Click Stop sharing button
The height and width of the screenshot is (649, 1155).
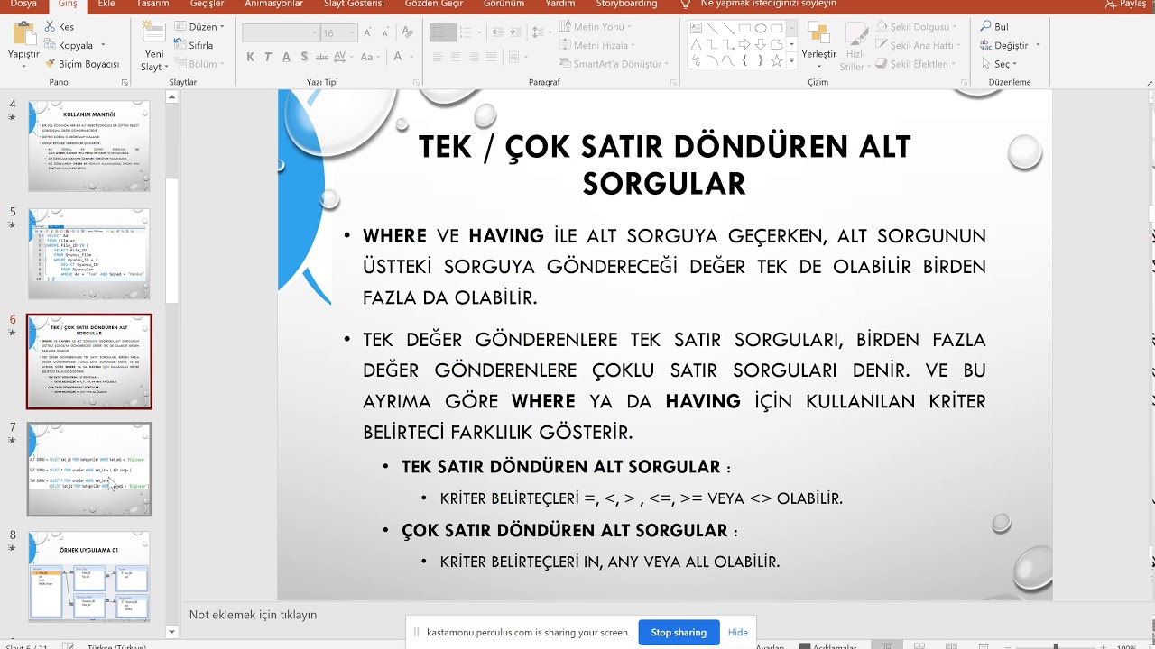pos(679,632)
